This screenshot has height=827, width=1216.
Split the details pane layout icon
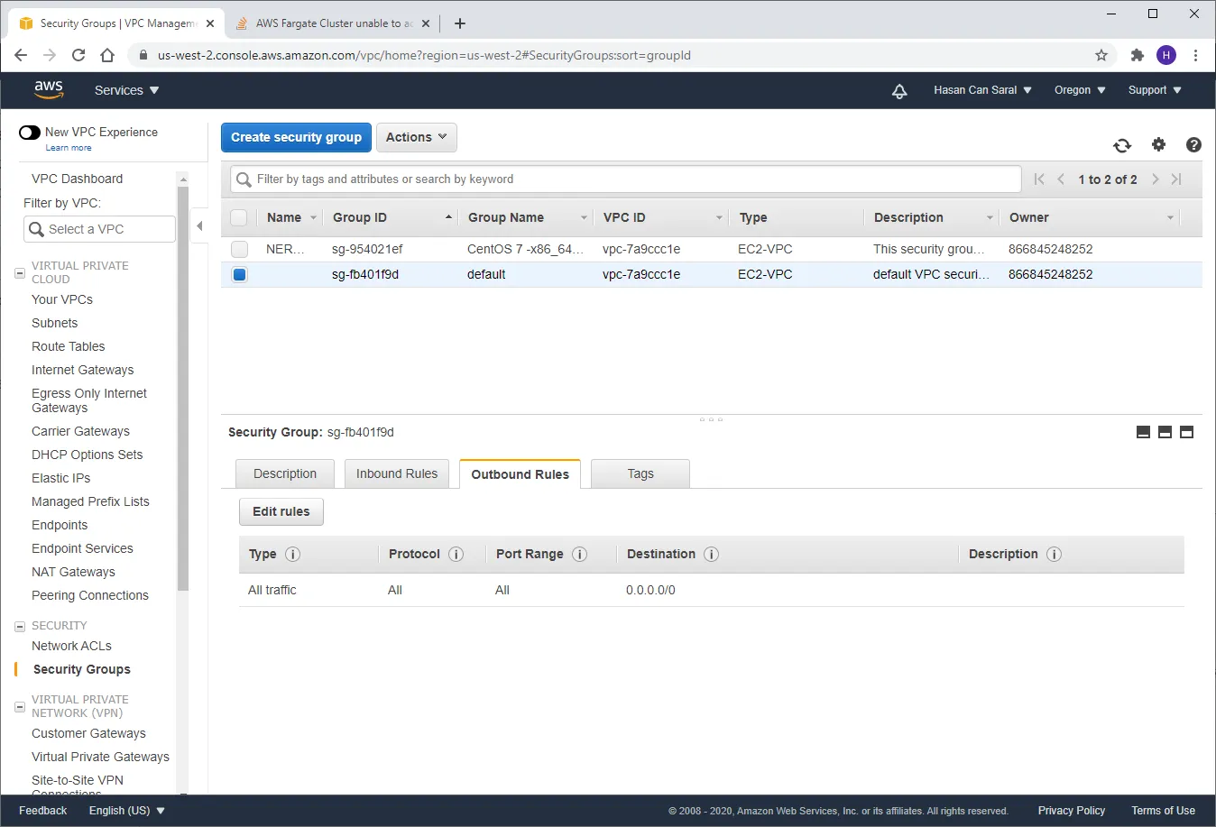pos(1165,432)
